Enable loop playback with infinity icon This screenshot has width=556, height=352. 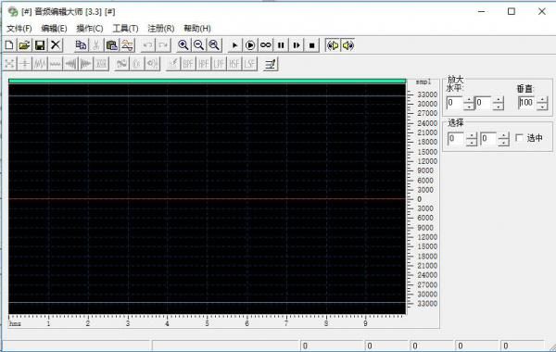pos(266,45)
